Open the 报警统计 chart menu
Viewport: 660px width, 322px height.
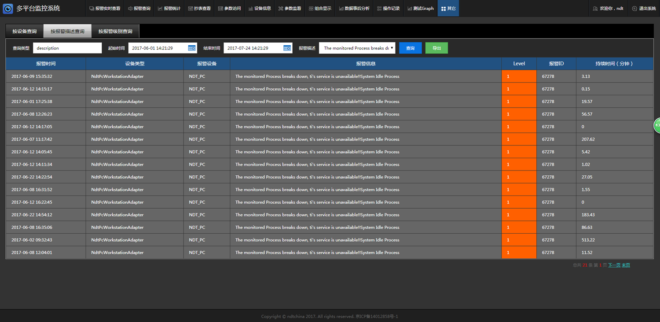click(x=169, y=8)
